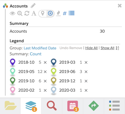Remove the 2019-05 legend entry
125x114 pixels.
45,72
